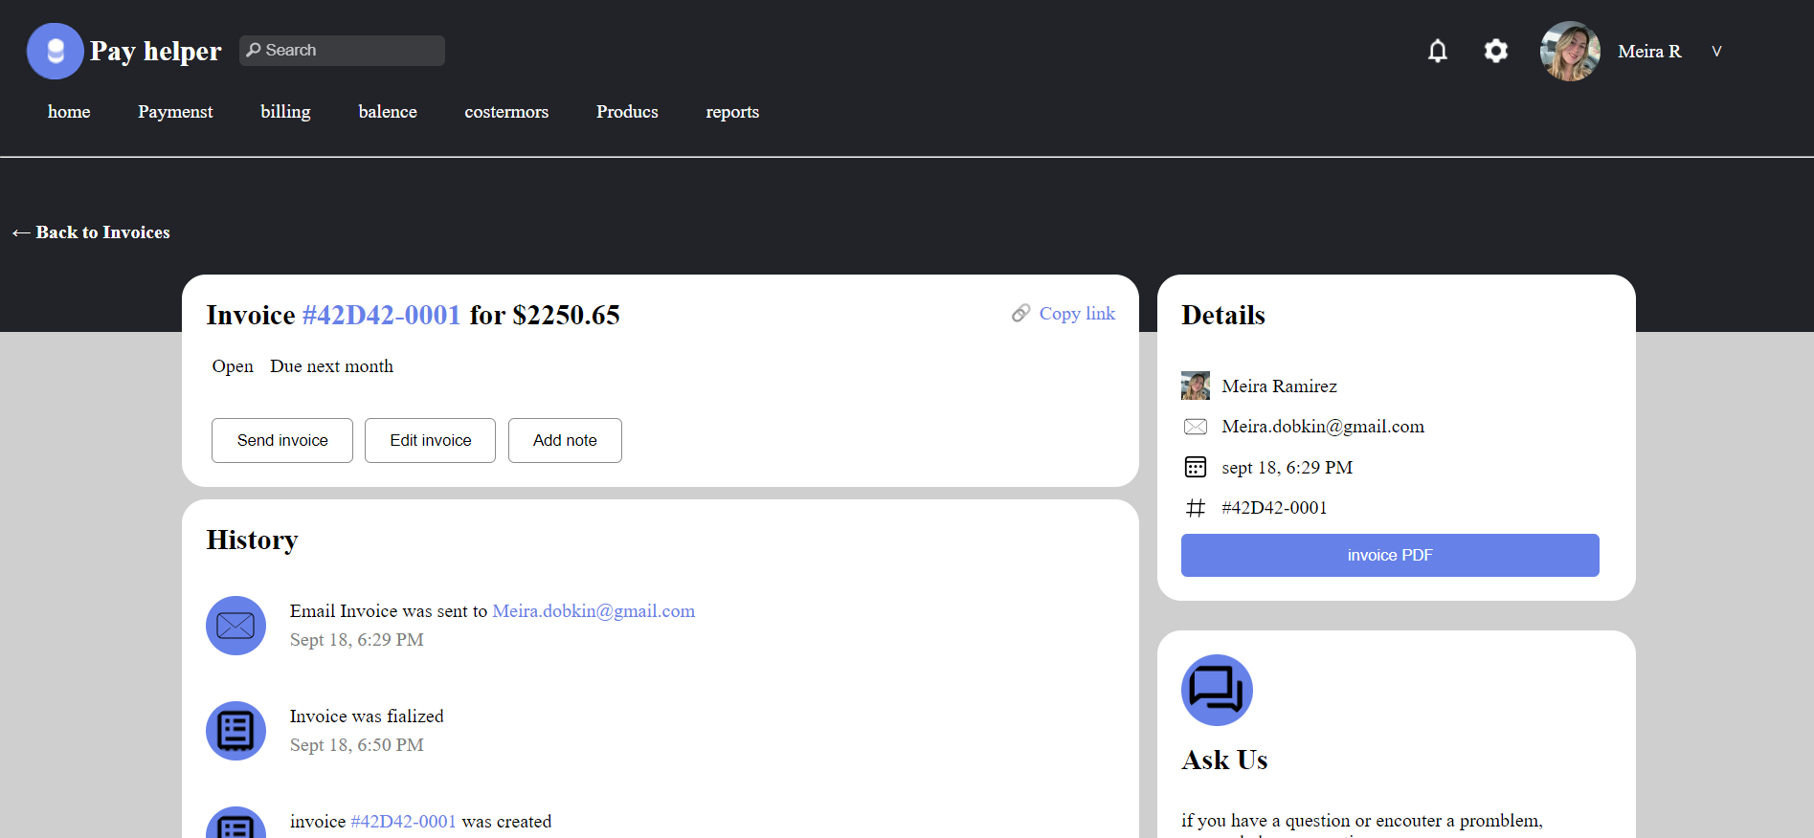Open the costermors tab
Viewport: 1814px width, 838px height.
[x=506, y=112]
